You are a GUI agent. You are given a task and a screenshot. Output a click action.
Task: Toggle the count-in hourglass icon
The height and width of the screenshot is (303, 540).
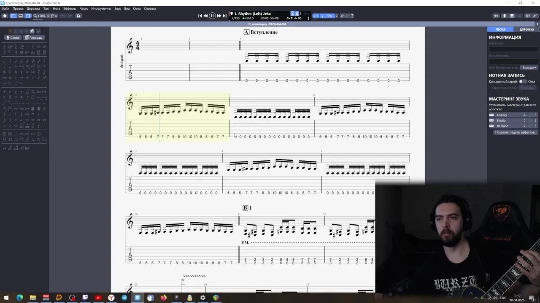[x=293, y=13]
